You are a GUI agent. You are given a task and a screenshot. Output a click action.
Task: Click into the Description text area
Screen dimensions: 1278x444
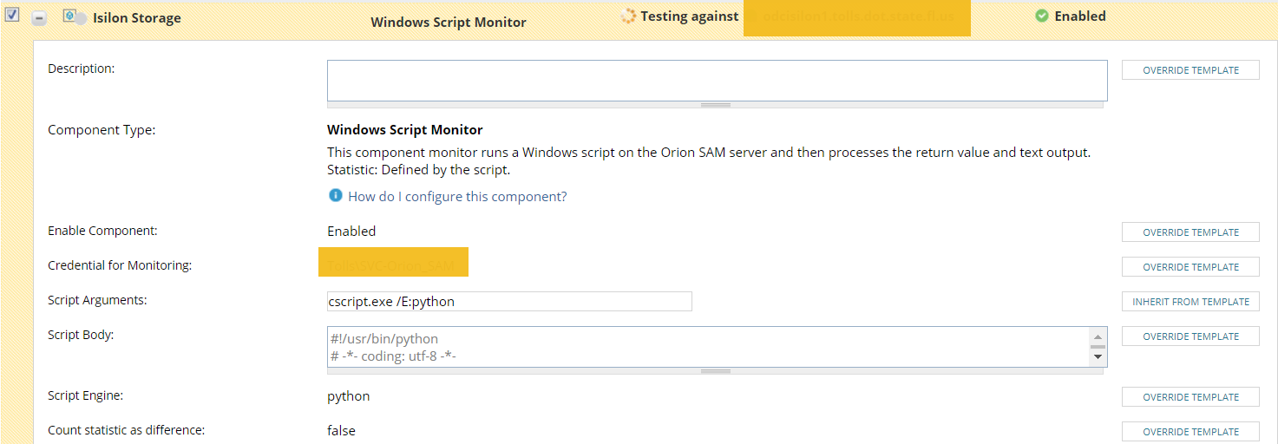(x=717, y=80)
